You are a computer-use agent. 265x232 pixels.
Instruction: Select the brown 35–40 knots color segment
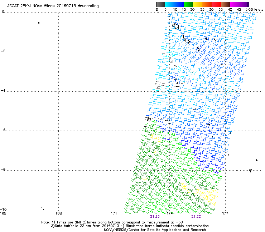pos(226,4)
